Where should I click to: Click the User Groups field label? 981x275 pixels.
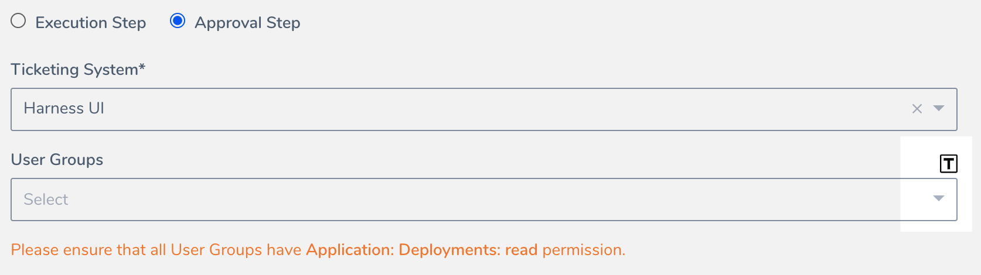[57, 160]
